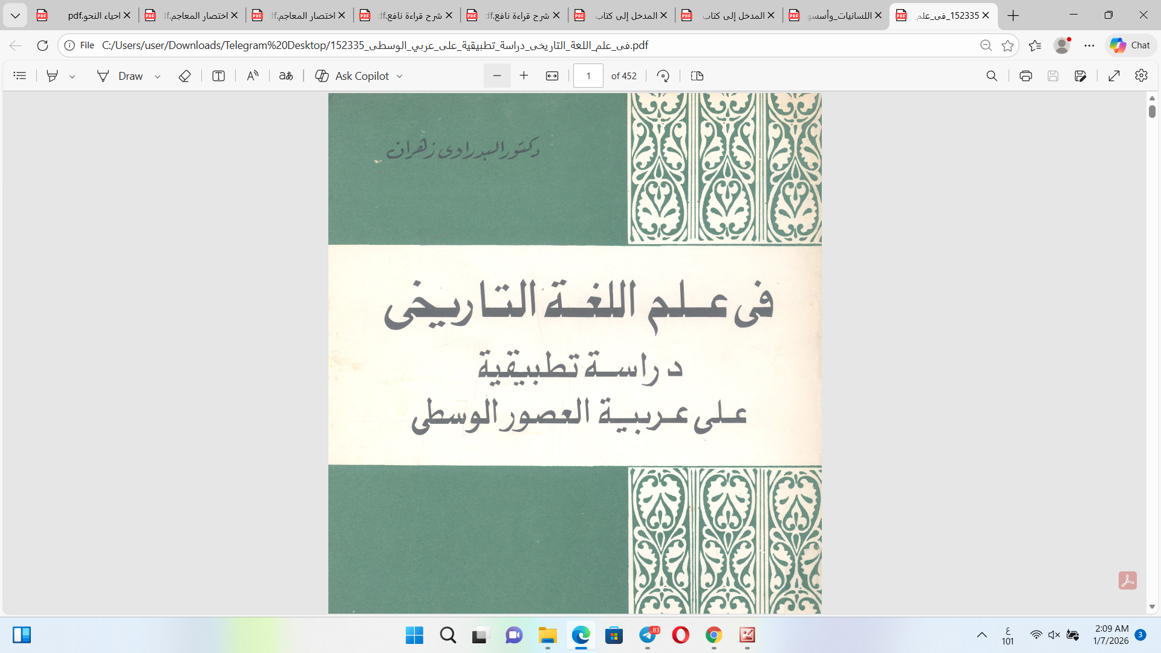Start Read aloud

point(253,76)
